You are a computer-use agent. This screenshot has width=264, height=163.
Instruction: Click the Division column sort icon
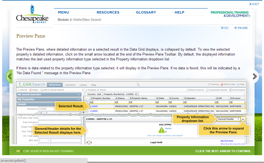(x=231, y=98)
